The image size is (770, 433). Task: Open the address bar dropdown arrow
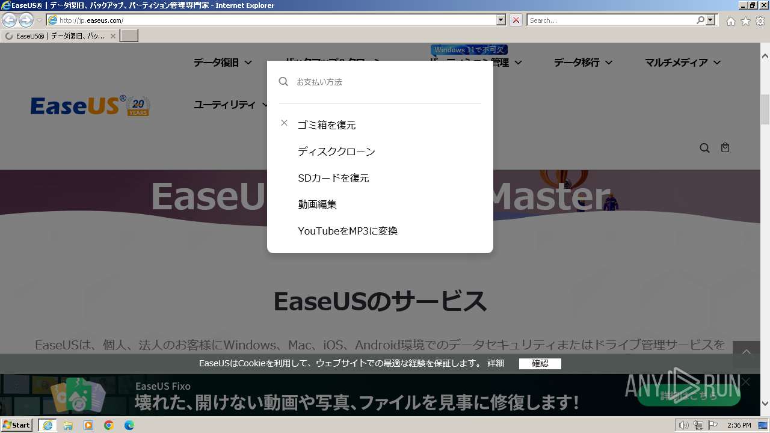501,20
